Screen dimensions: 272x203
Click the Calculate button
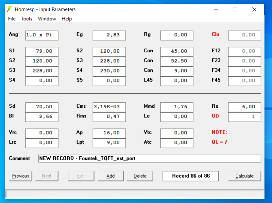coord(245,176)
